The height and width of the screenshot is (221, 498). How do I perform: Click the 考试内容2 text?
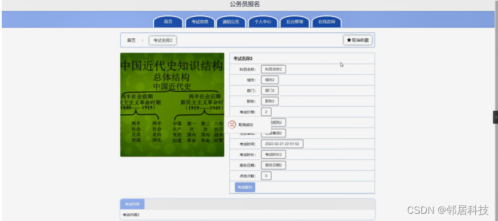click(x=131, y=215)
